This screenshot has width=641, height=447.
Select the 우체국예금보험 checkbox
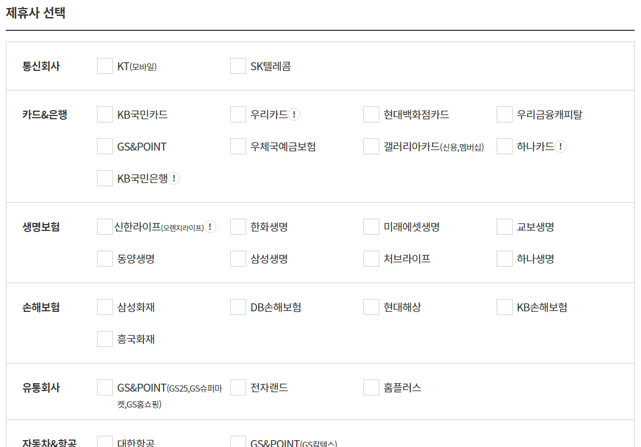coord(238,146)
